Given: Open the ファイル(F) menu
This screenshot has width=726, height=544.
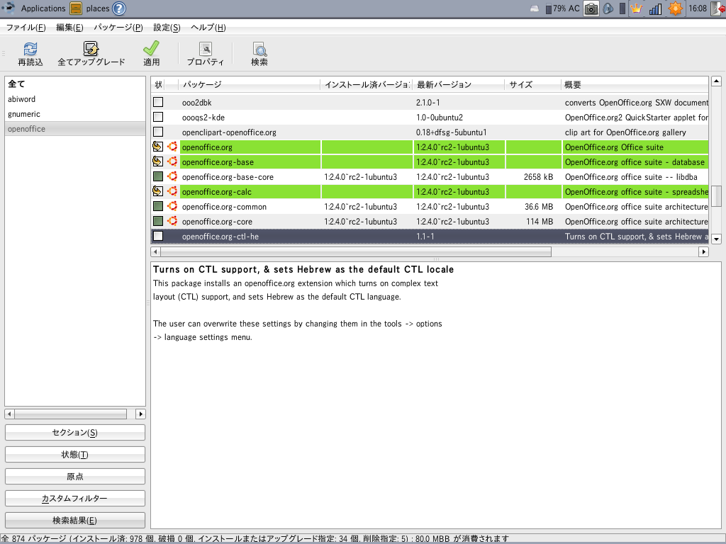Looking at the screenshot, I should [x=26, y=28].
